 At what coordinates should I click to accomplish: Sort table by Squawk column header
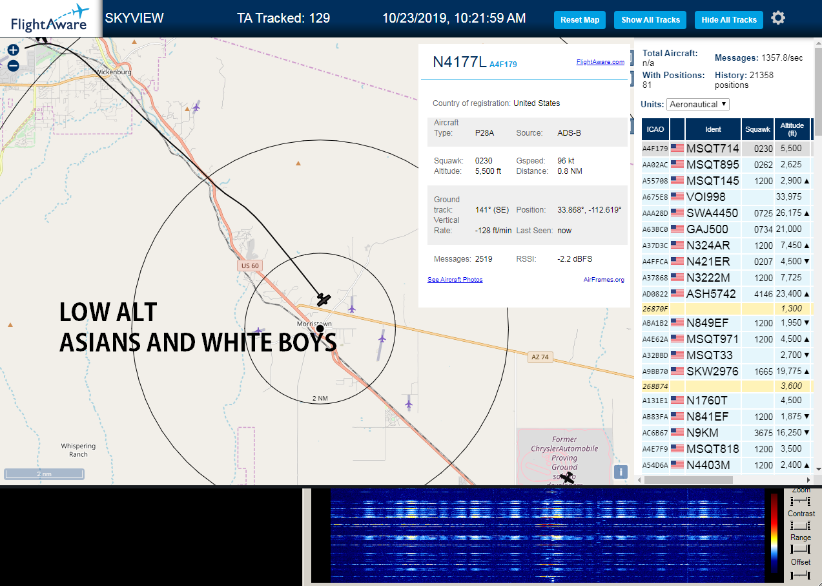coord(757,129)
